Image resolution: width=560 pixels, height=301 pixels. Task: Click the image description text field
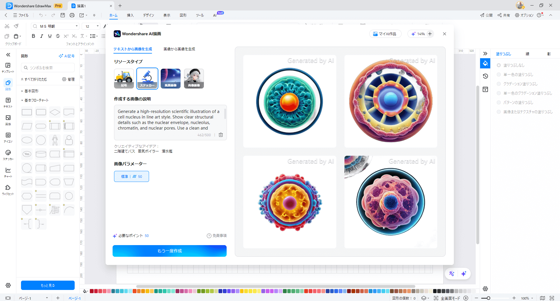[169, 120]
